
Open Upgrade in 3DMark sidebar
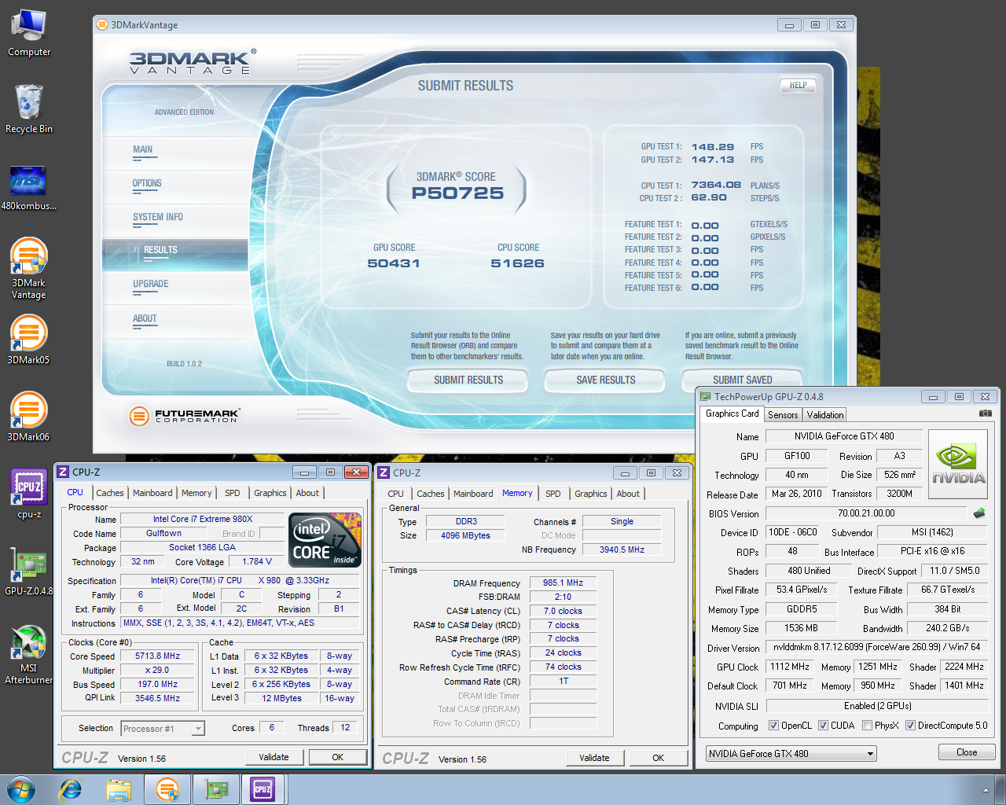coord(151,284)
